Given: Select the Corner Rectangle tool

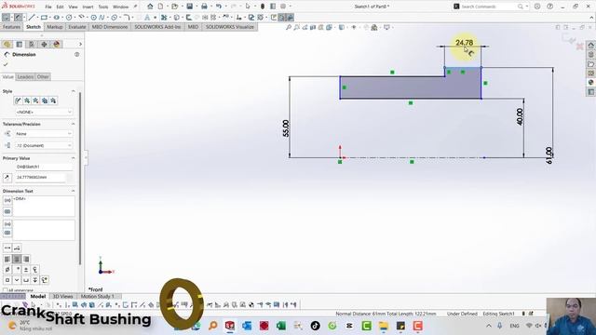Looking at the screenshot, I should click(44, 18).
